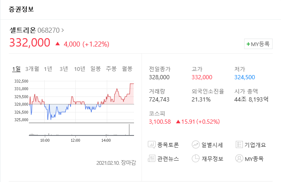This screenshot has width=281, height=182.
Task: Switch chart to 10년 period
Action: pyautogui.click(x=80, y=69)
